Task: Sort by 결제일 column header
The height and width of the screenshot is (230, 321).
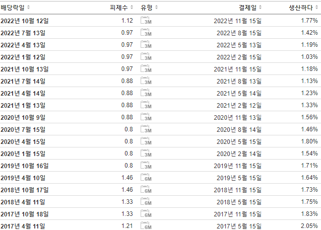Action: pyautogui.click(x=250, y=8)
